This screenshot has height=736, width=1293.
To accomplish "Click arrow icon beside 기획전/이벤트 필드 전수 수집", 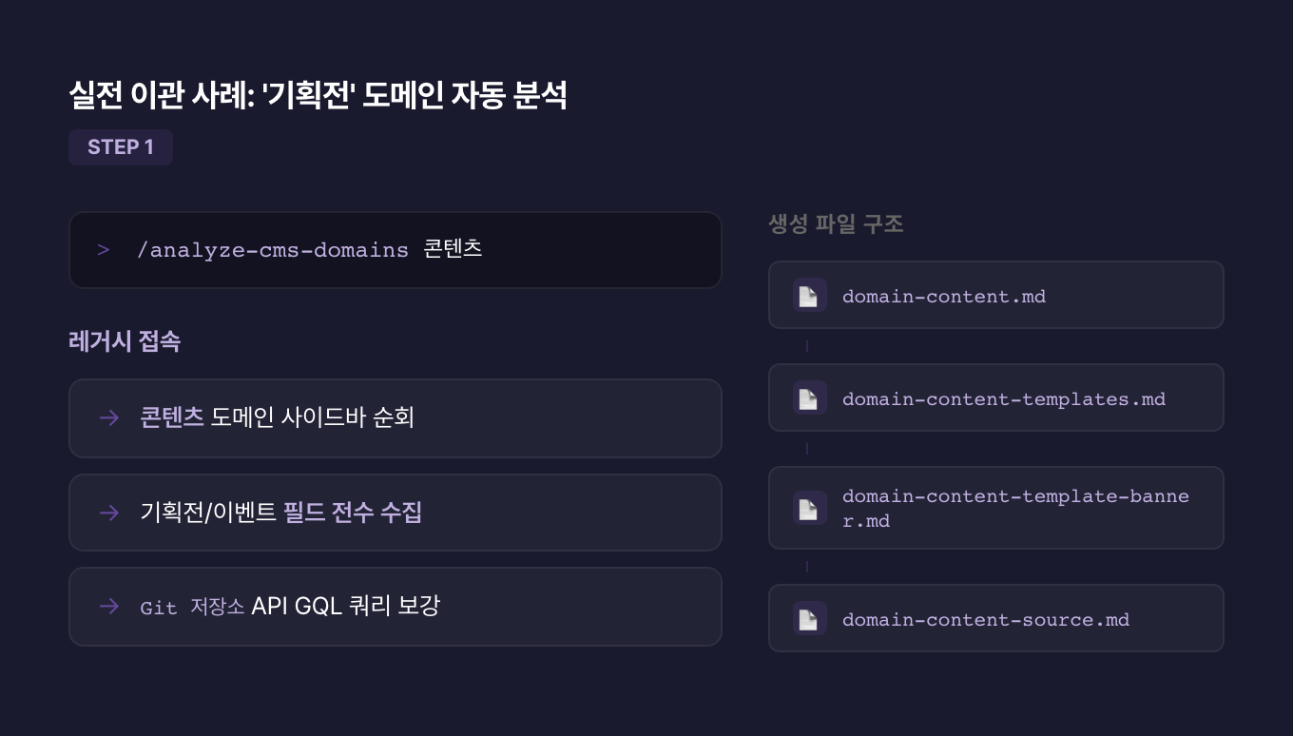I will [x=109, y=513].
